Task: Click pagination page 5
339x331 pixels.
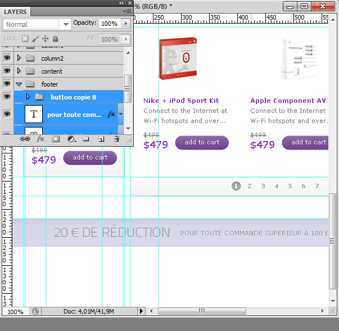Action: pos(290,186)
